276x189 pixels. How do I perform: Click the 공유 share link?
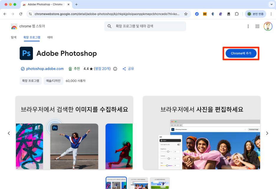(128, 69)
